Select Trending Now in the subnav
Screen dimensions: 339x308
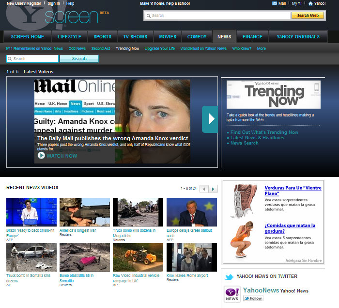coord(127,49)
